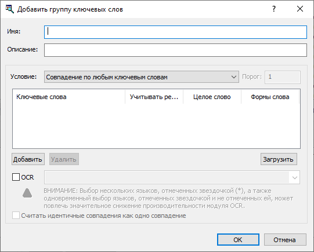Click into the Описание input field
Image resolution: width=314 pixels, height=252 pixels.
(175, 50)
